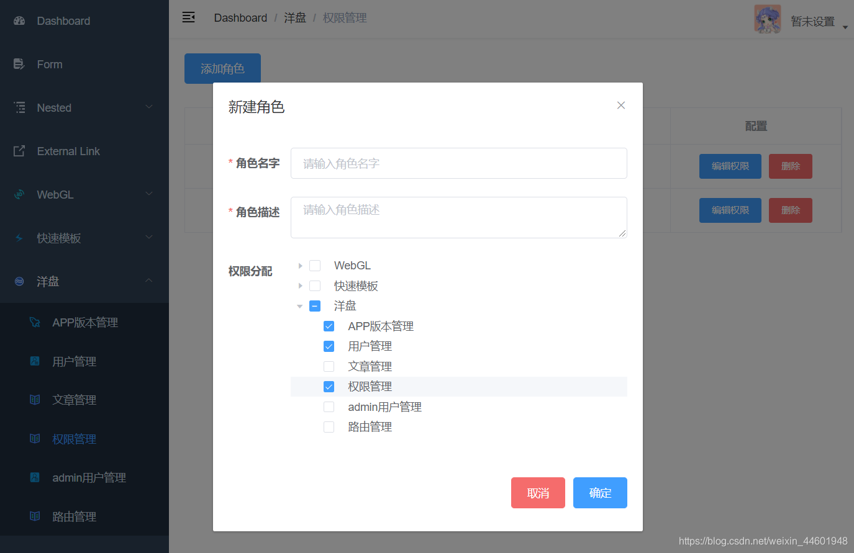Viewport: 854px width, 553px height.
Task: Select the Form icon in the sidebar
Action: 18,64
